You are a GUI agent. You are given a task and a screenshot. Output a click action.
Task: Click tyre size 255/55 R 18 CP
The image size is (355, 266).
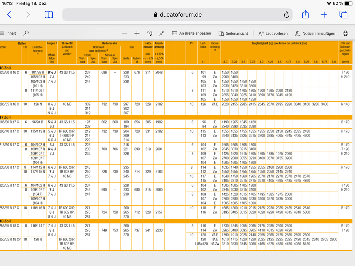click(x=10, y=239)
